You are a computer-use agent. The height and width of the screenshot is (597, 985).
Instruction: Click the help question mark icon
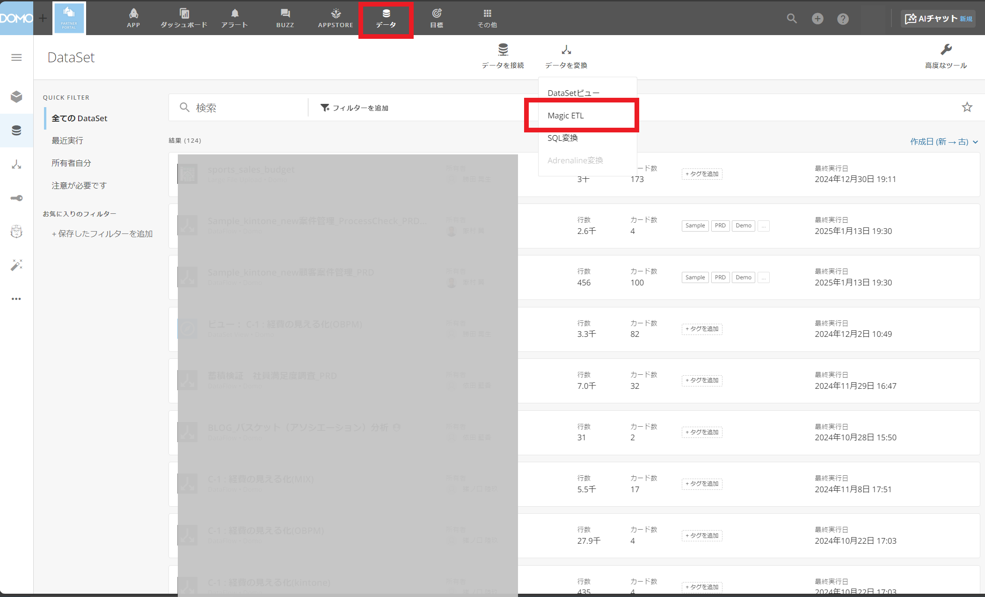(x=843, y=19)
